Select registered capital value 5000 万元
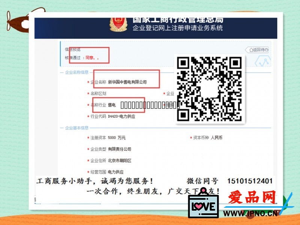Viewport: 300px width, 225px height. pos(117,138)
